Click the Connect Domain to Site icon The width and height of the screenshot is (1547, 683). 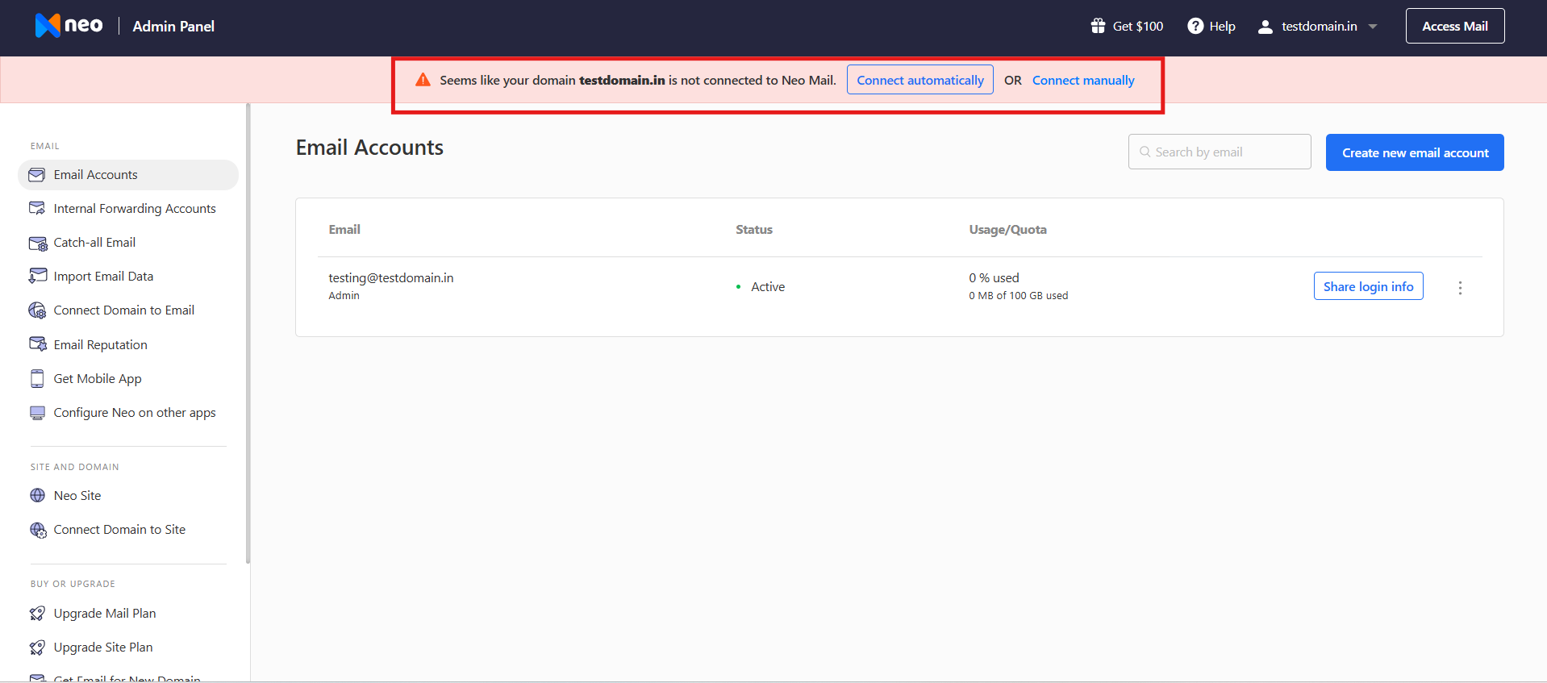click(38, 530)
